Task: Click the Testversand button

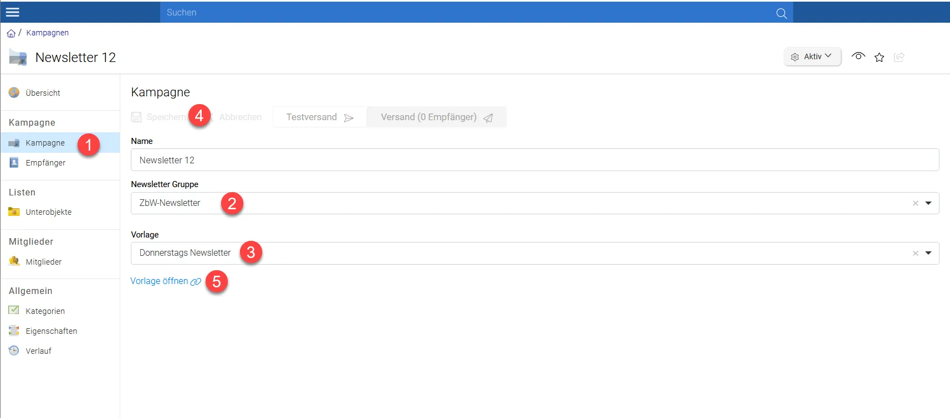Action: pos(320,117)
